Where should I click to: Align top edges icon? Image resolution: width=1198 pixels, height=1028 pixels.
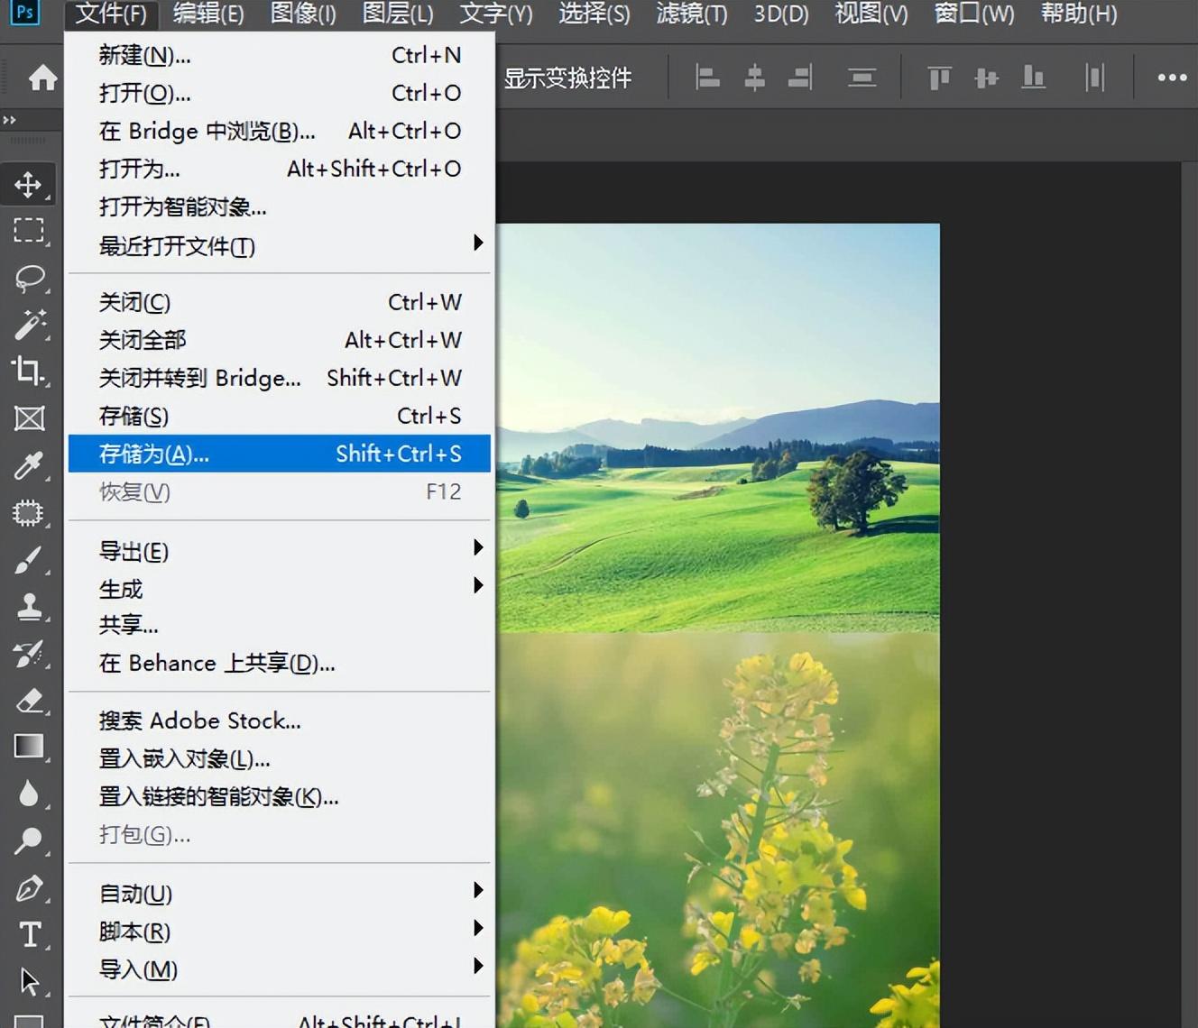(939, 78)
